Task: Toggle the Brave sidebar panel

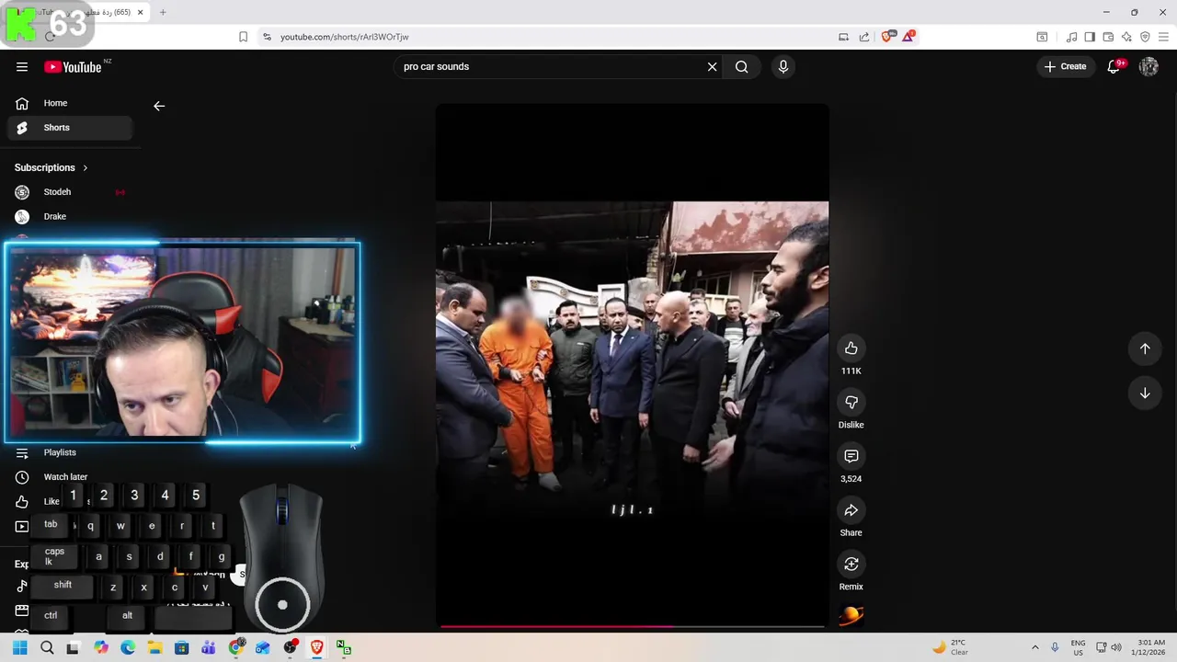Action: pos(1090,37)
